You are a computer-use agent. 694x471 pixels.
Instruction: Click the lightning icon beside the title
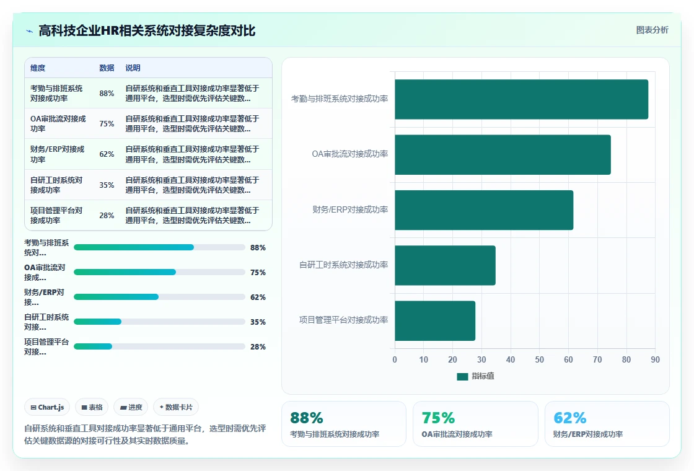(30, 31)
